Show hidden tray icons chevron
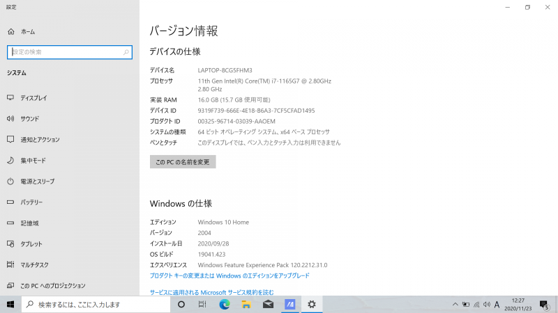The height and width of the screenshot is (313, 558). pos(455,305)
